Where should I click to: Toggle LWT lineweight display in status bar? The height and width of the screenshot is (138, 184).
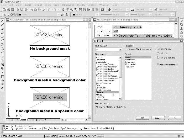tap(93, 136)
